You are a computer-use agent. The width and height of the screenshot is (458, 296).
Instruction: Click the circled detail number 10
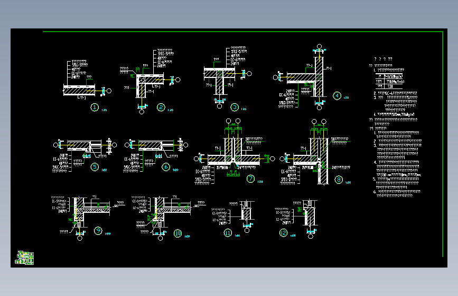[177, 233]
